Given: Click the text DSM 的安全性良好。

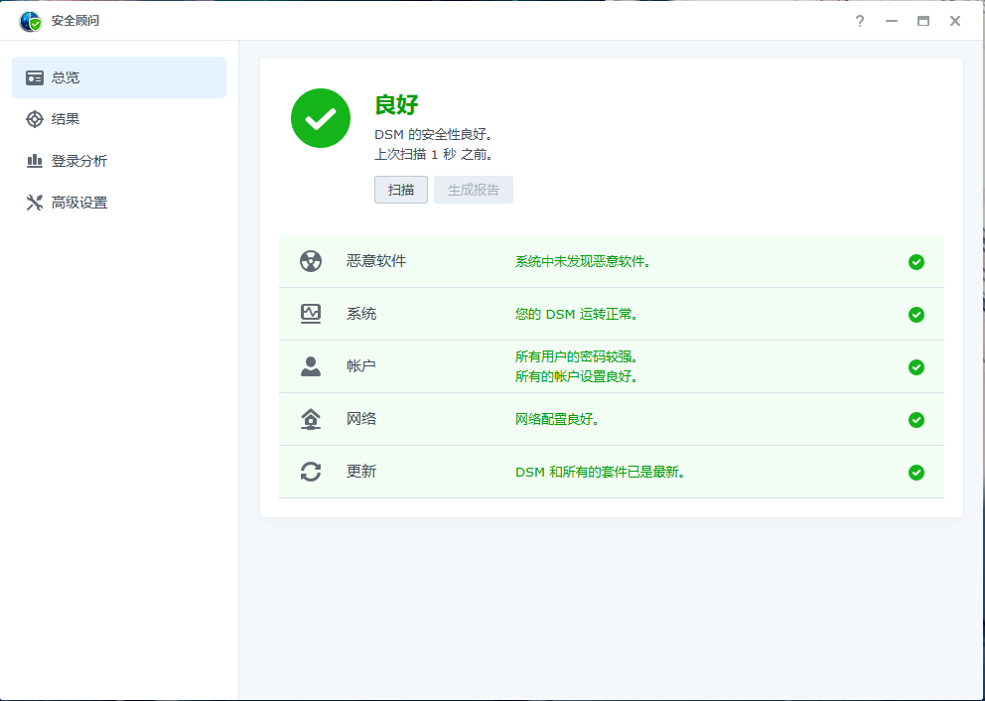Looking at the screenshot, I should [434, 135].
